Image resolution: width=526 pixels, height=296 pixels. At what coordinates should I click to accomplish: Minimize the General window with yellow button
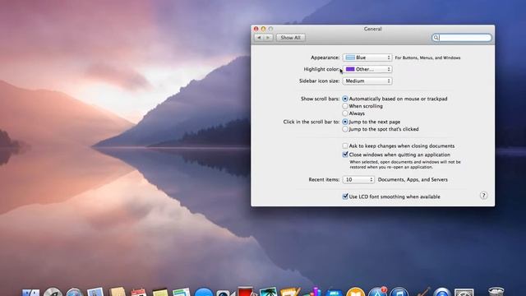pyautogui.click(x=263, y=29)
